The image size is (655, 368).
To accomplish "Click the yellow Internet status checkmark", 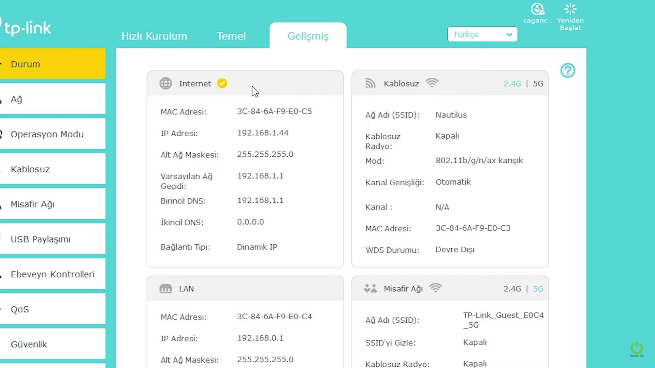I will (x=222, y=83).
